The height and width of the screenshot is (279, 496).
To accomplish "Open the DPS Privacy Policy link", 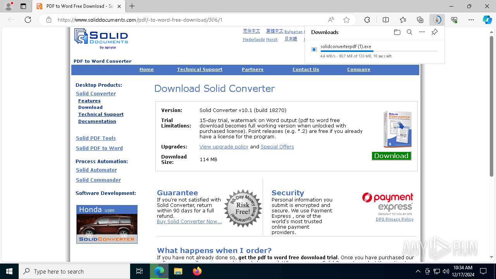I will 394,219.
